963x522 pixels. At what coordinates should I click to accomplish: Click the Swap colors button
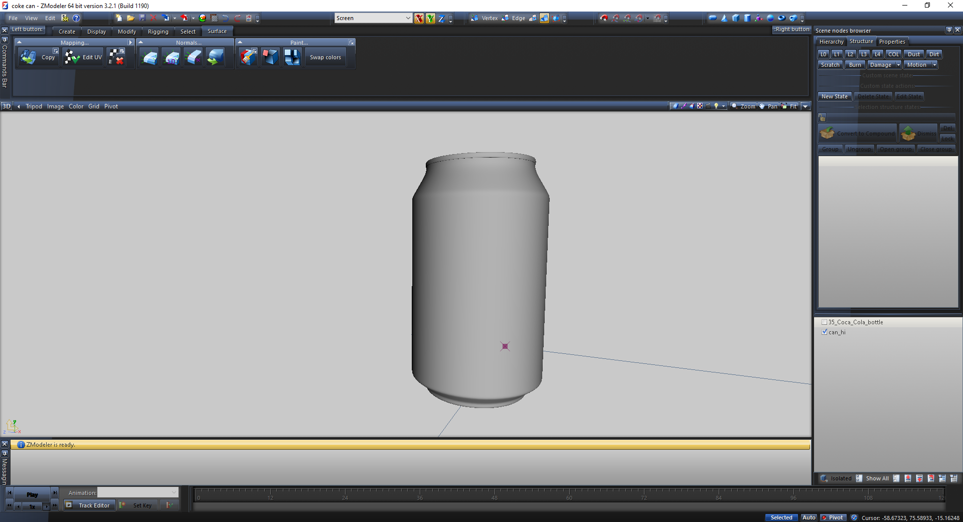coord(325,57)
